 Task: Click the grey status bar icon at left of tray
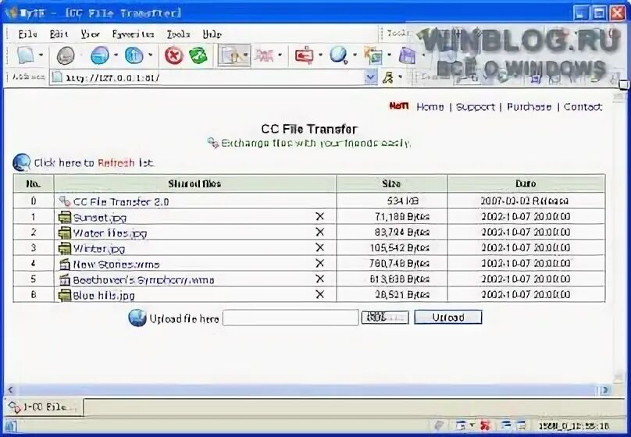(440, 425)
